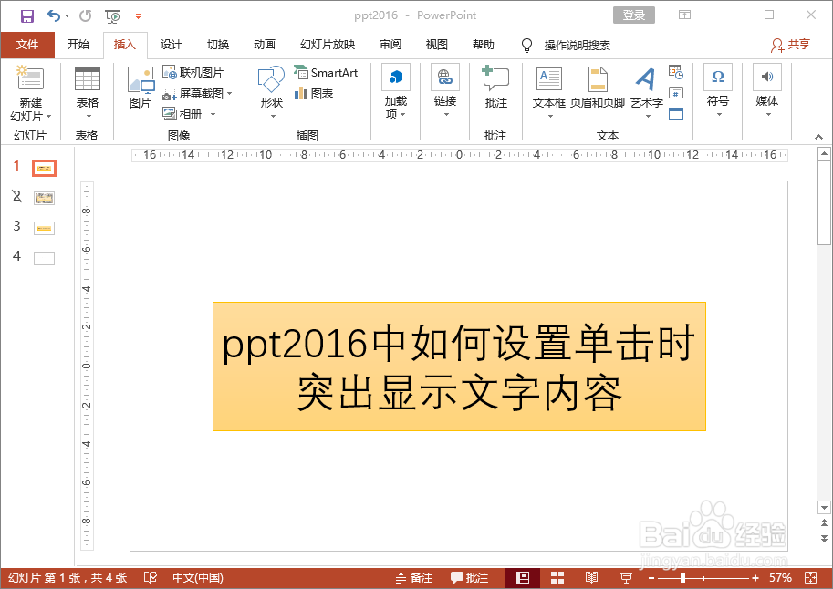The width and height of the screenshot is (833, 589).
Task: Click 中文(中国) language in status bar
Action: coord(198,578)
